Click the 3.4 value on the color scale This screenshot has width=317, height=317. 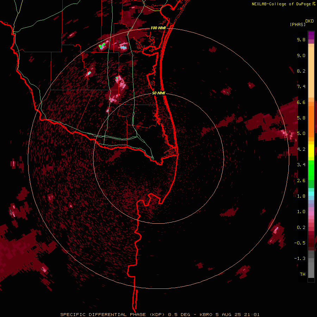301,165
